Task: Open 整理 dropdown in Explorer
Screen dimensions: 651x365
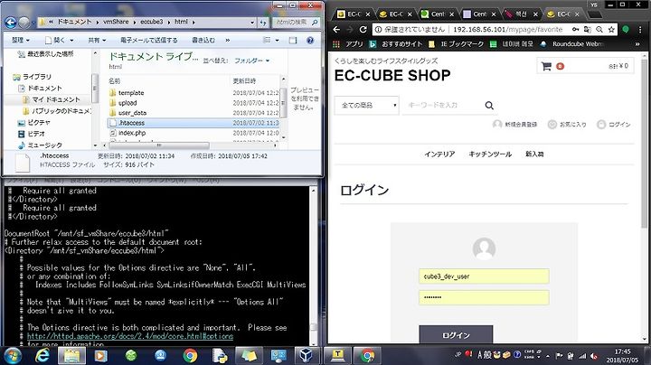Action: pyautogui.click(x=21, y=41)
